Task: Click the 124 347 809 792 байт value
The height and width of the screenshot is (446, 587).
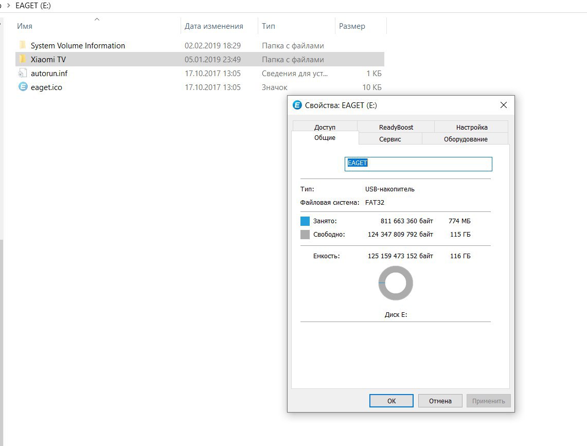Action: pos(400,235)
